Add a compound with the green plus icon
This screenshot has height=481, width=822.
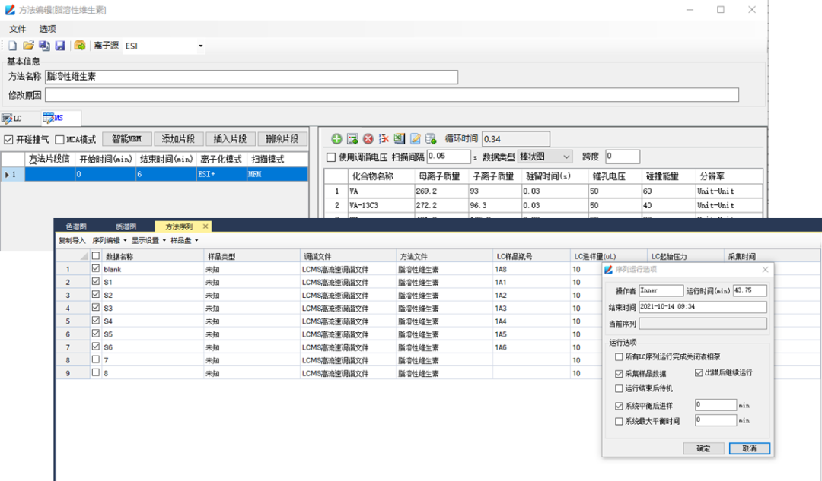(x=337, y=139)
